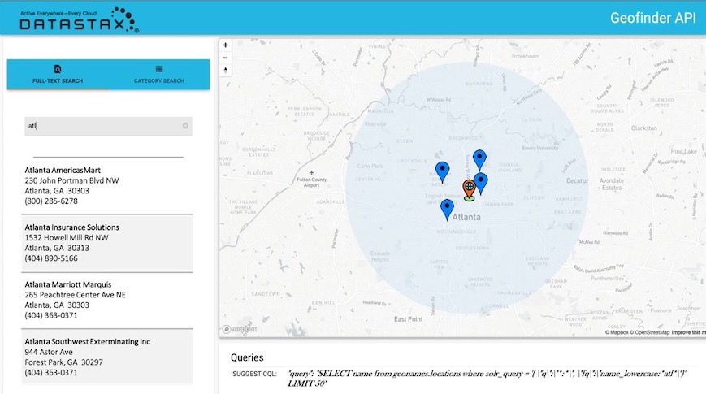This screenshot has height=394, width=706.
Task: Click the DataStax logo in header
Action: tap(80, 19)
